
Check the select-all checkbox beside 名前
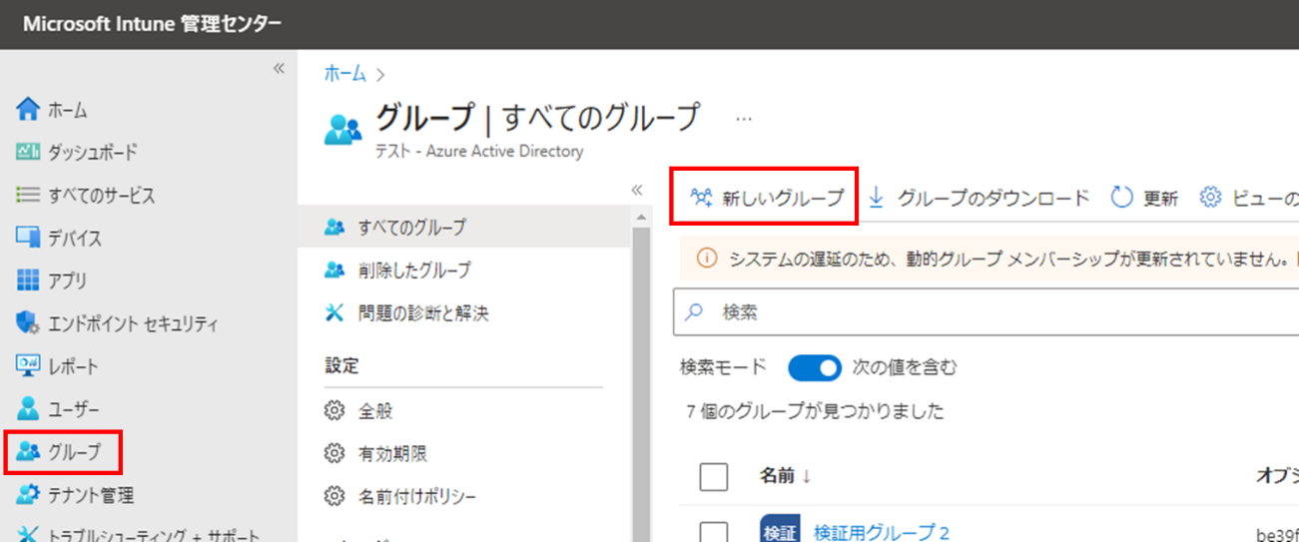[x=714, y=476]
